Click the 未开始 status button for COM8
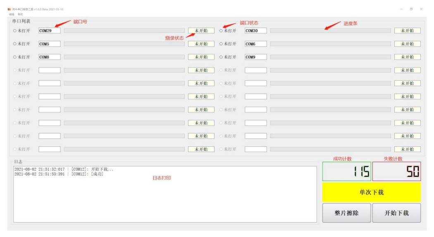The width and height of the screenshot is (434, 237). 201,57
